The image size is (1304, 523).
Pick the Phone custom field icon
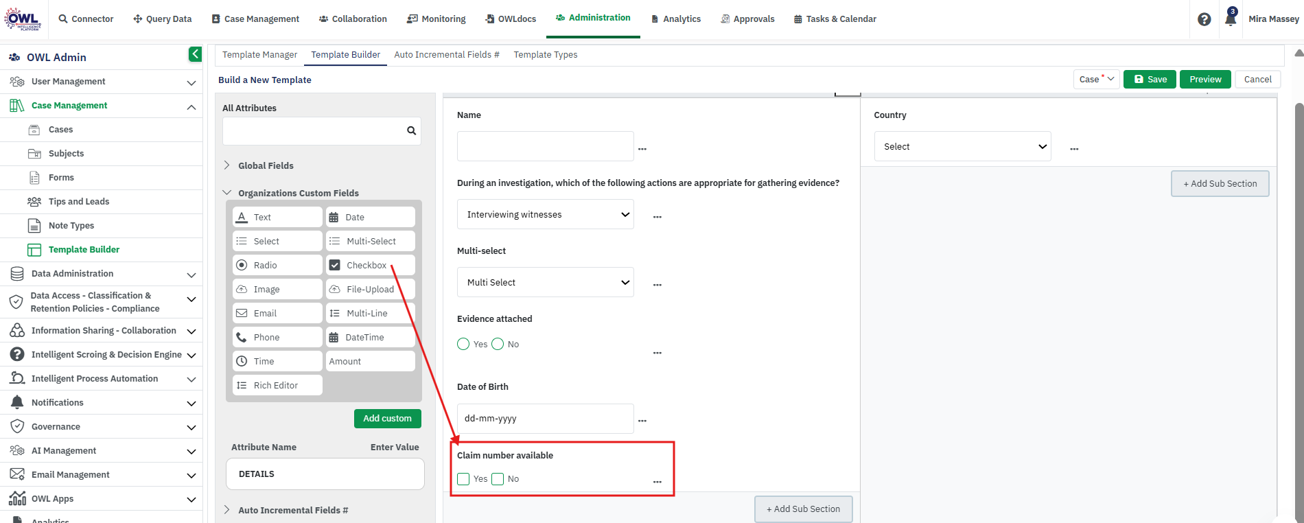242,337
